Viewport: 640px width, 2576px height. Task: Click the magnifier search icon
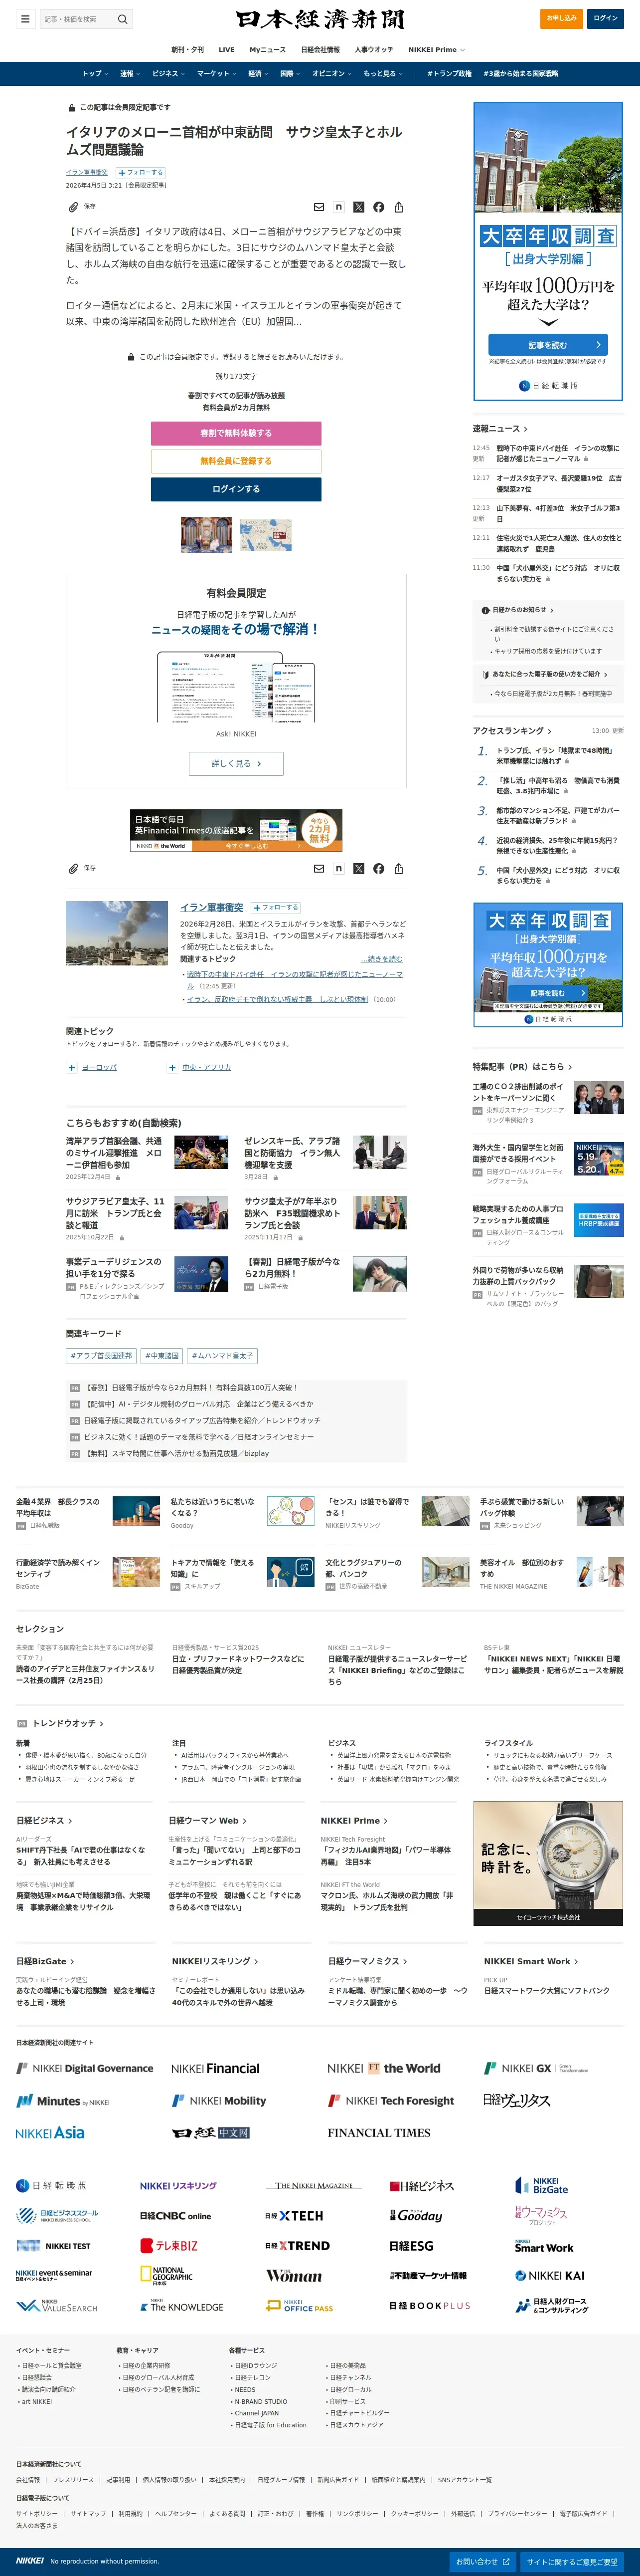point(123,19)
